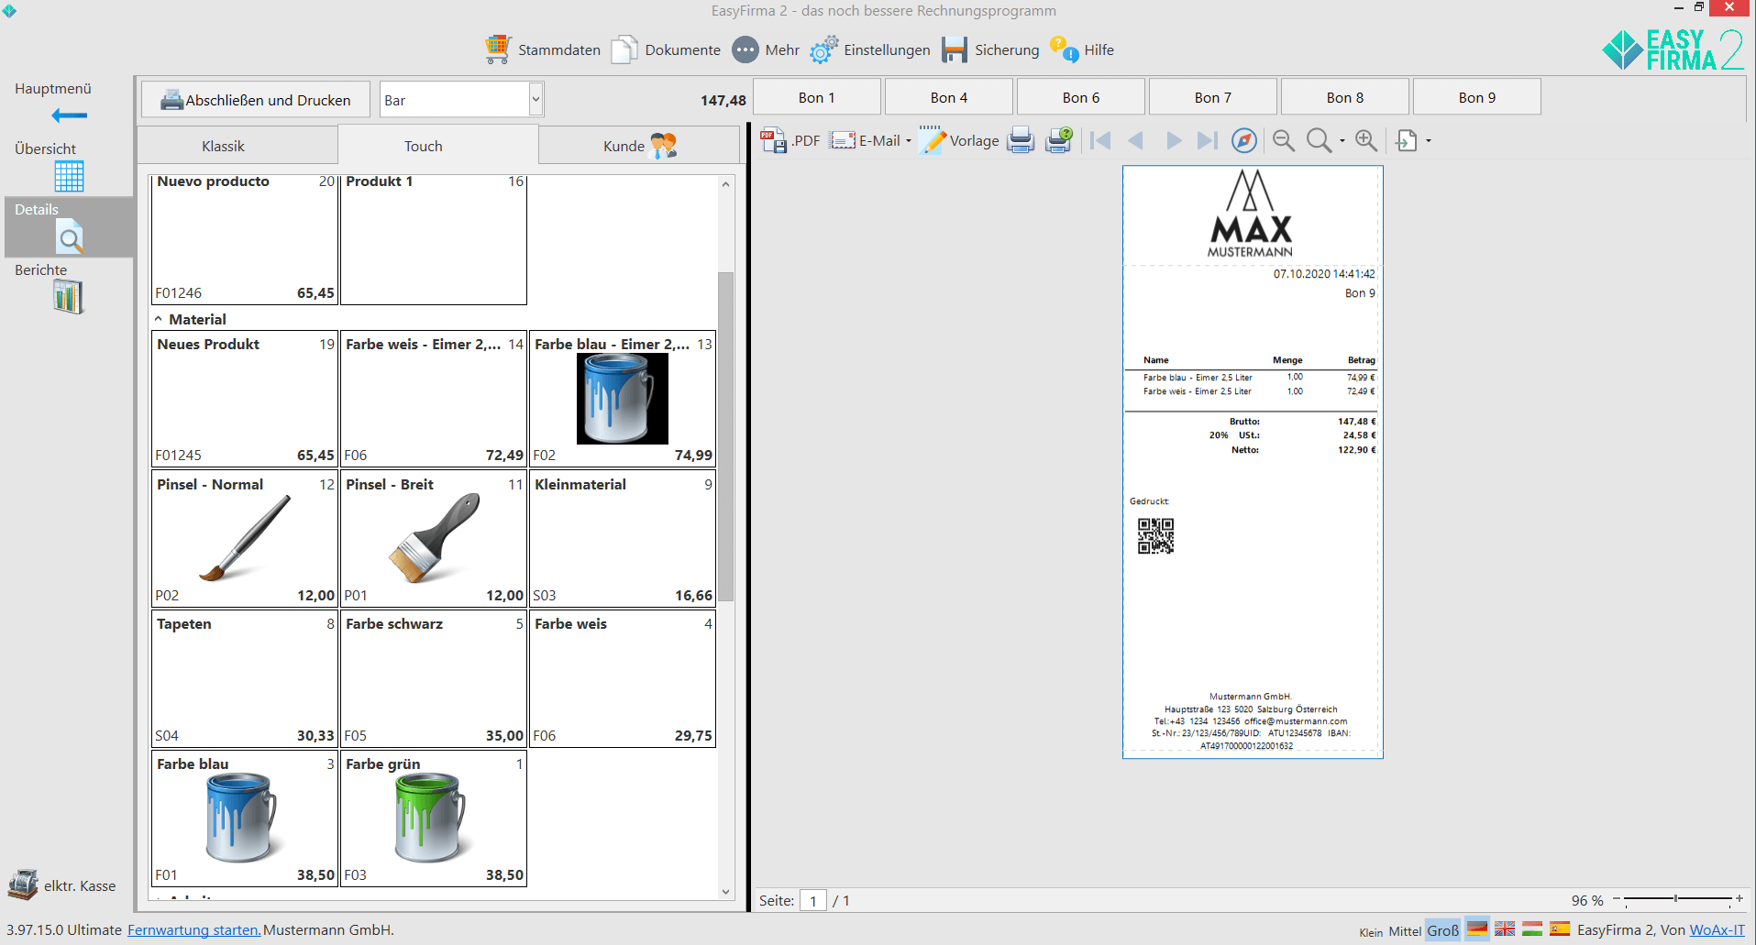Open elektr. Kasse cash register
The width and height of the screenshot is (1756, 945).
click(62, 885)
